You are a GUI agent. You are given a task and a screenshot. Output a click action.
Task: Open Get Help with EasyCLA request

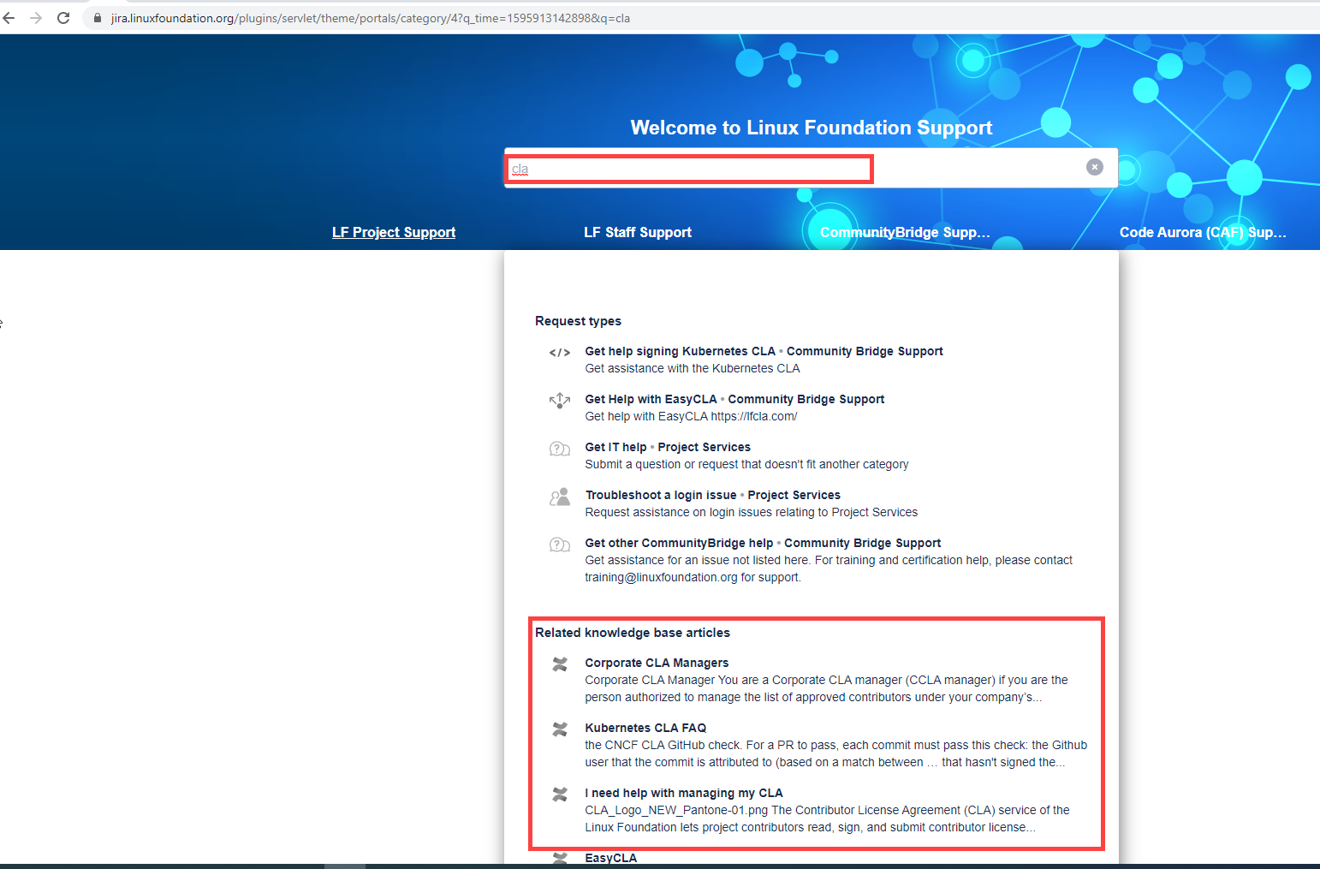tap(651, 399)
